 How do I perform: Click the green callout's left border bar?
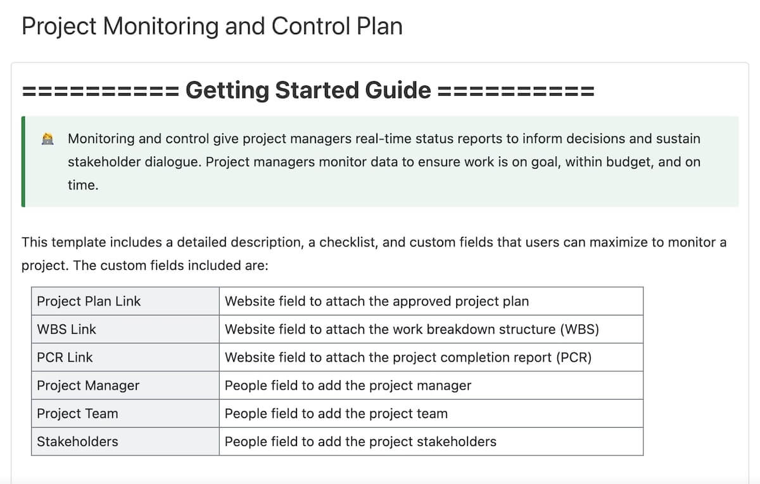23,162
